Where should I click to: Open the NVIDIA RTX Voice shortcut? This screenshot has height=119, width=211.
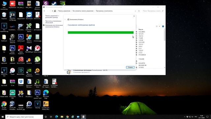(38, 83)
